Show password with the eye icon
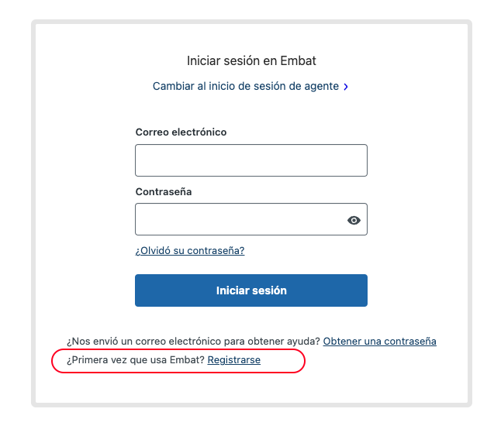Viewport: 494px width, 426px height. pos(354,220)
